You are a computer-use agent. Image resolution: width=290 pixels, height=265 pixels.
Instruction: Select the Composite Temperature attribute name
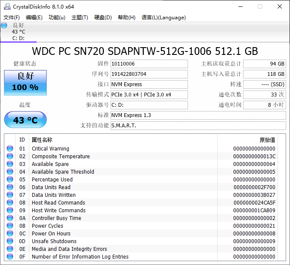click(61, 156)
